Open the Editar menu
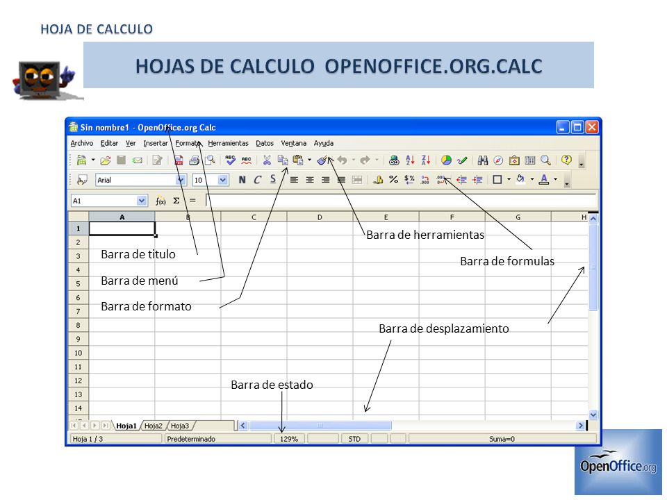667x500 pixels. [x=109, y=143]
